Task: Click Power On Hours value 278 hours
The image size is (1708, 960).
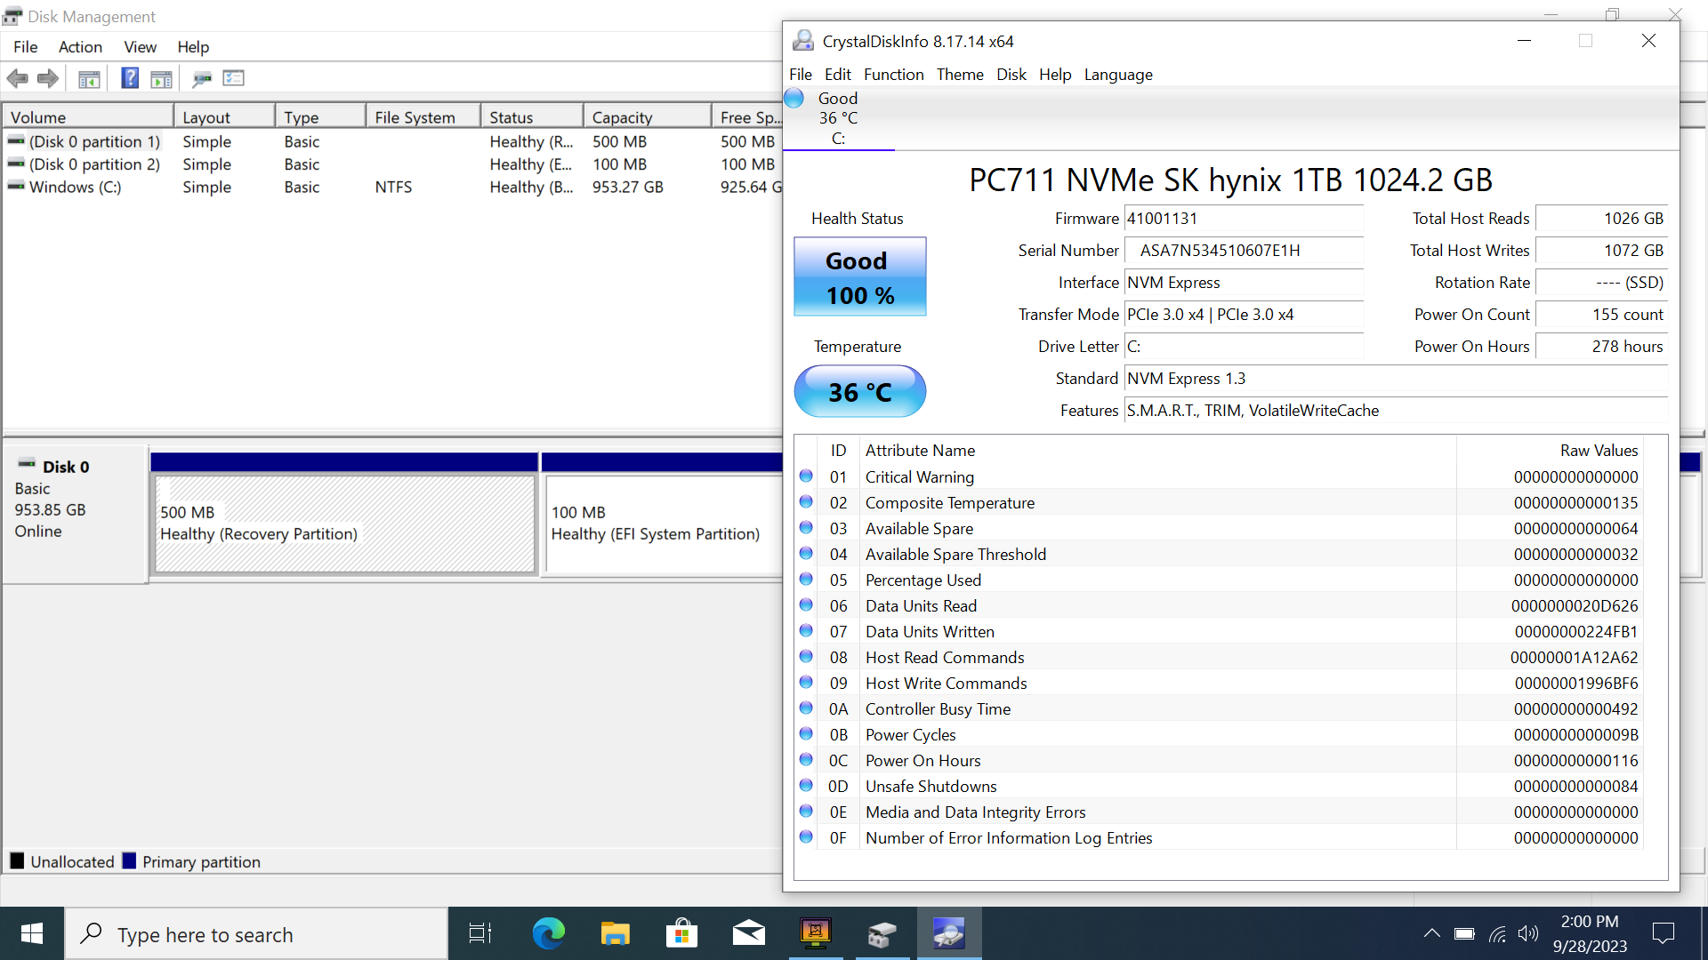Action: click(1601, 347)
